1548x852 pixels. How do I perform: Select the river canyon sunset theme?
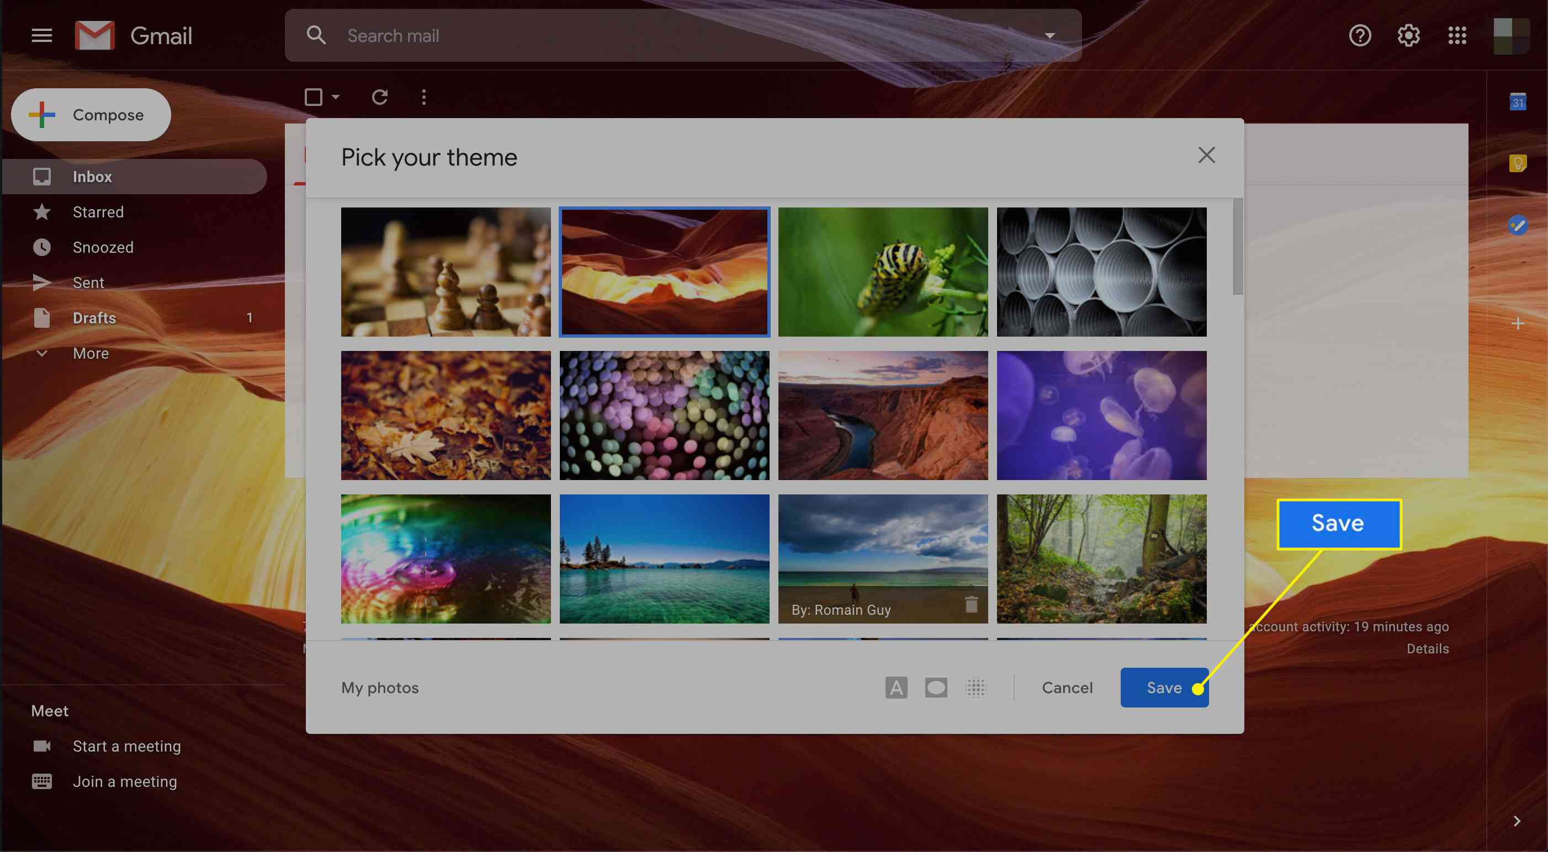coord(884,416)
